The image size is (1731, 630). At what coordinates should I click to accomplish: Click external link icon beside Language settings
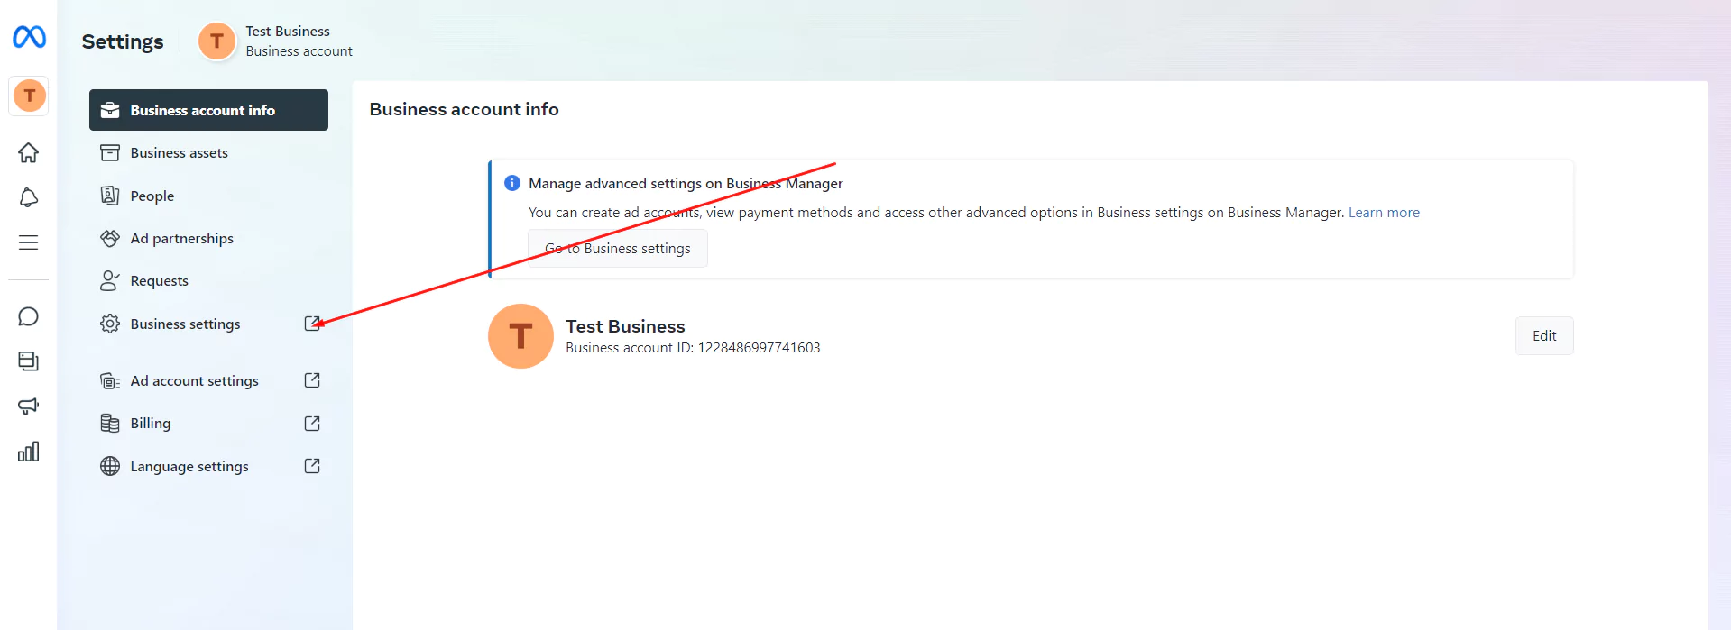pos(312,466)
